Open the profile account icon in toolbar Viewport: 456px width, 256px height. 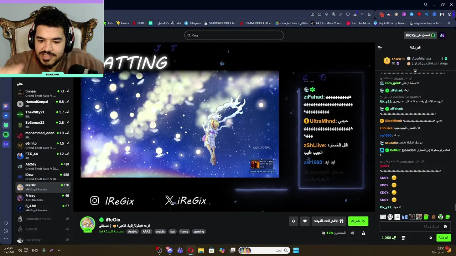369,14
